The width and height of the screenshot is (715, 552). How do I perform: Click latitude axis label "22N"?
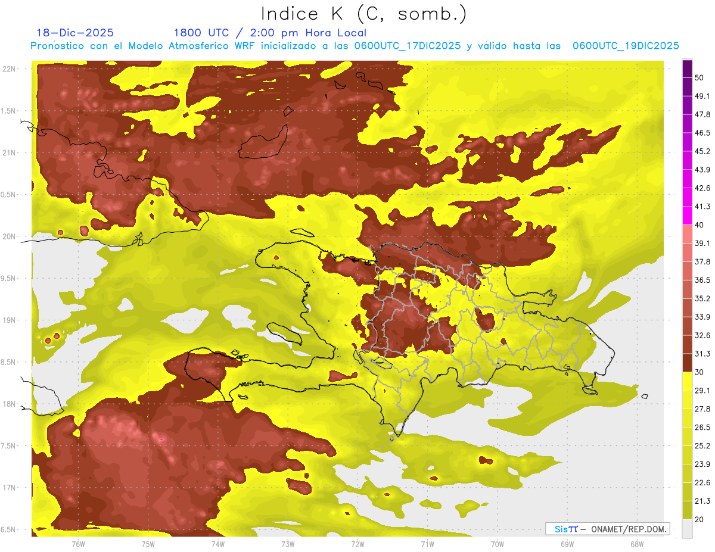coord(9,69)
